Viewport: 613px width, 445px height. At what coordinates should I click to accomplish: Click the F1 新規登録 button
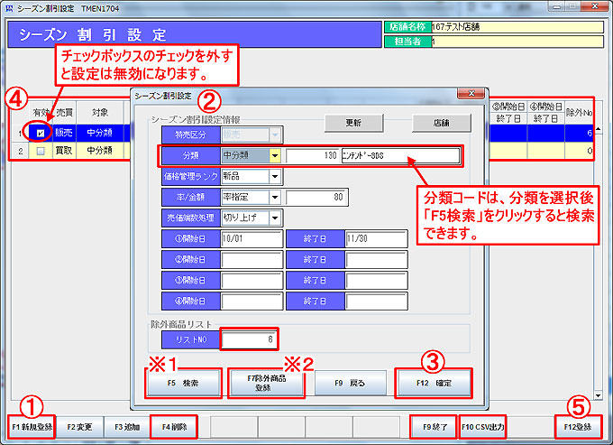tap(32, 427)
